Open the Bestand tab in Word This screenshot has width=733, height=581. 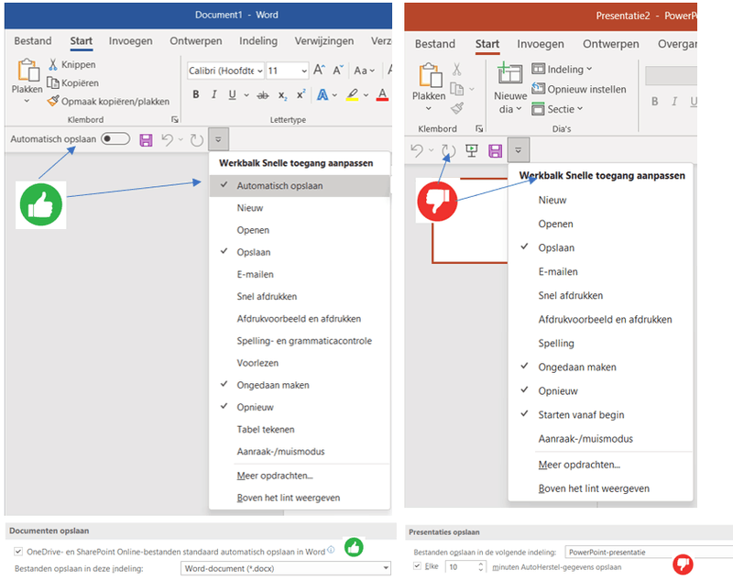pos(33,41)
